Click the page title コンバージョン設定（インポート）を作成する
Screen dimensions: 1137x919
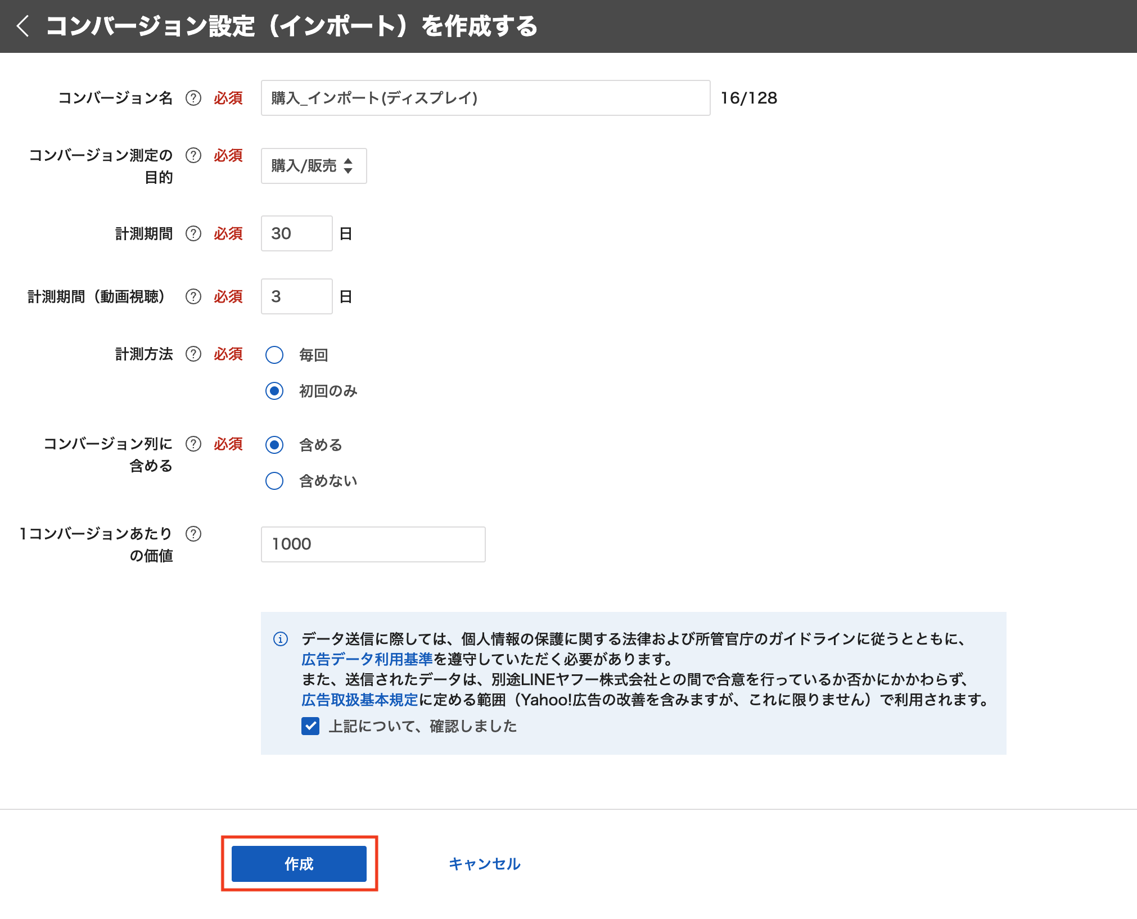(292, 26)
